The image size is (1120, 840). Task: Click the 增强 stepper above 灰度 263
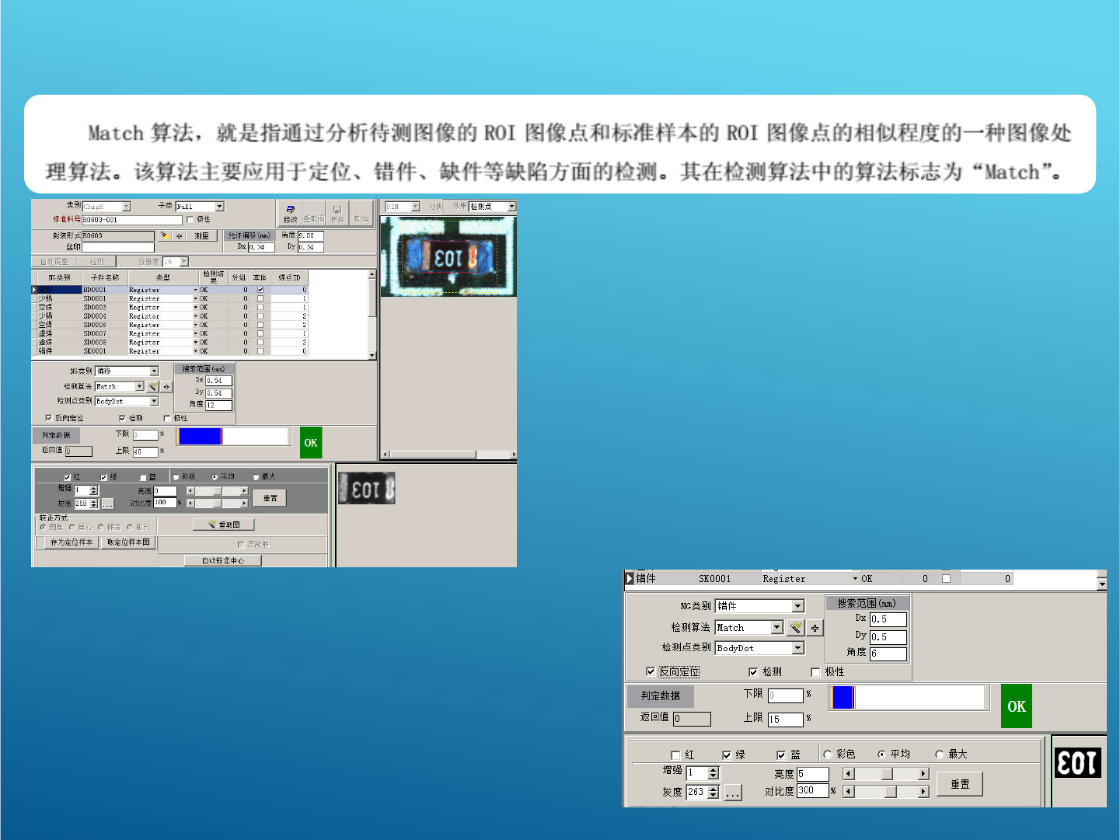click(714, 773)
